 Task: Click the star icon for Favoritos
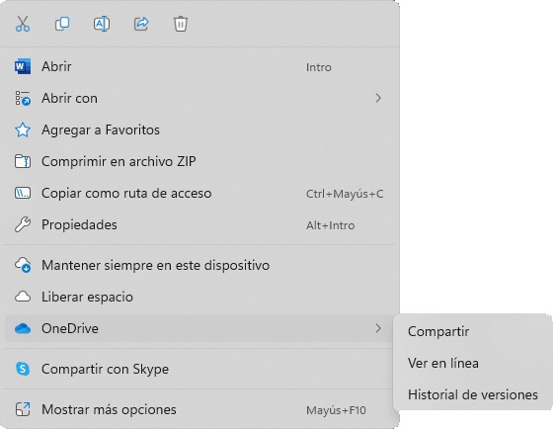tap(23, 129)
